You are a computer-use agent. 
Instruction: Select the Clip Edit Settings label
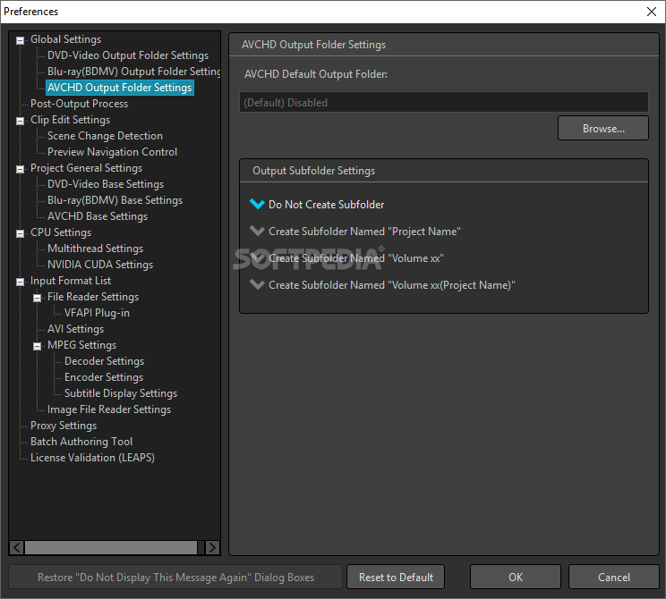pyautogui.click(x=70, y=120)
